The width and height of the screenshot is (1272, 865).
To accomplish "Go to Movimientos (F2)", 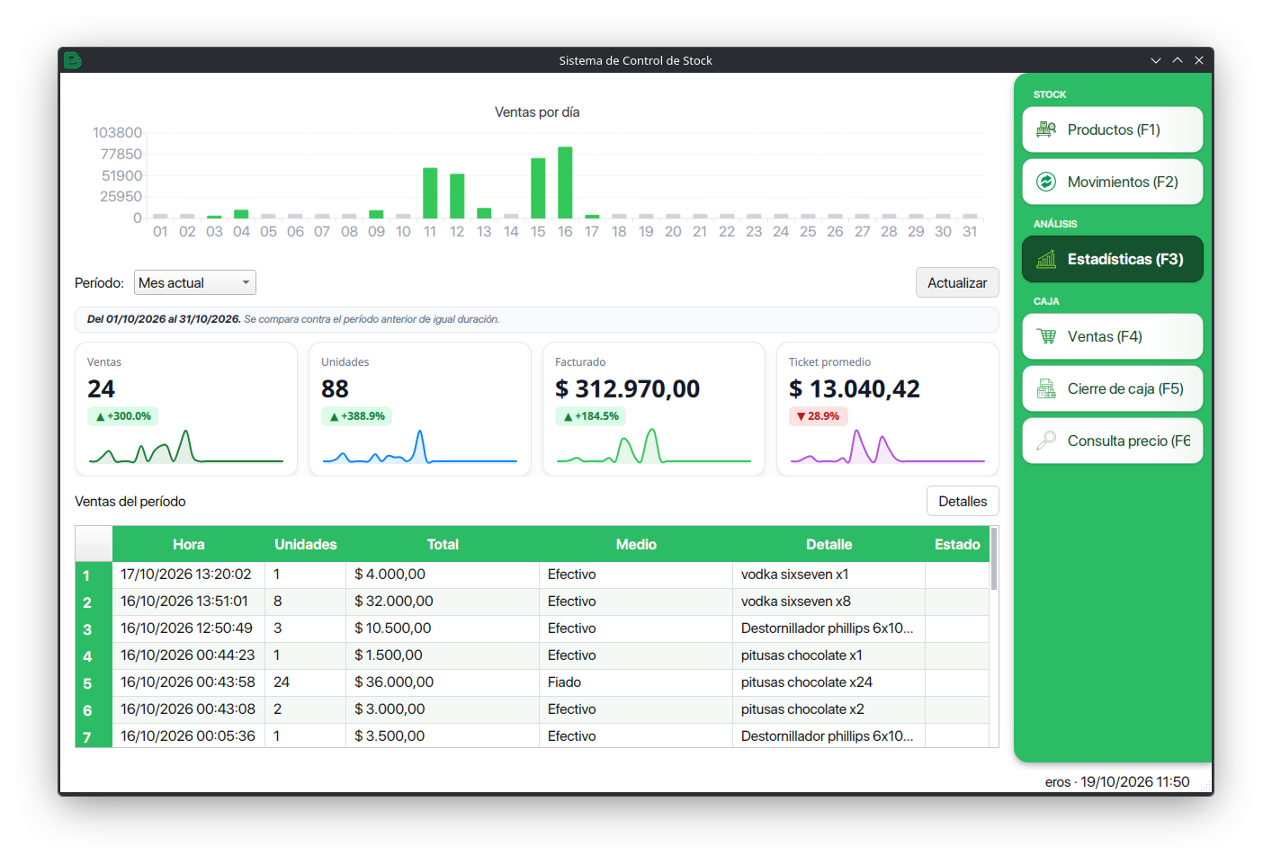I will [1113, 182].
